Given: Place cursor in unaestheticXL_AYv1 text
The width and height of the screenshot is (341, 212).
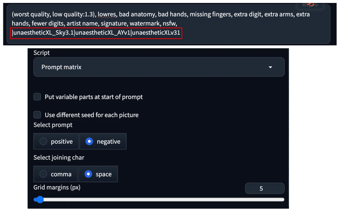Looking at the screenshot, I should click(102, 33).
